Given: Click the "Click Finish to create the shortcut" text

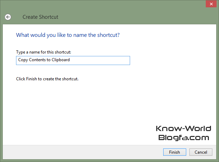Looking at the screenshot, I should click(47, 79).
